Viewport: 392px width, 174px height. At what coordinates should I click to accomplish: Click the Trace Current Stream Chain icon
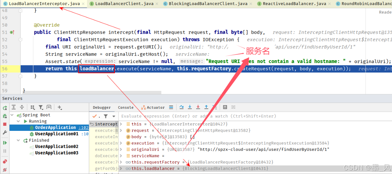[x=233, y=107]
